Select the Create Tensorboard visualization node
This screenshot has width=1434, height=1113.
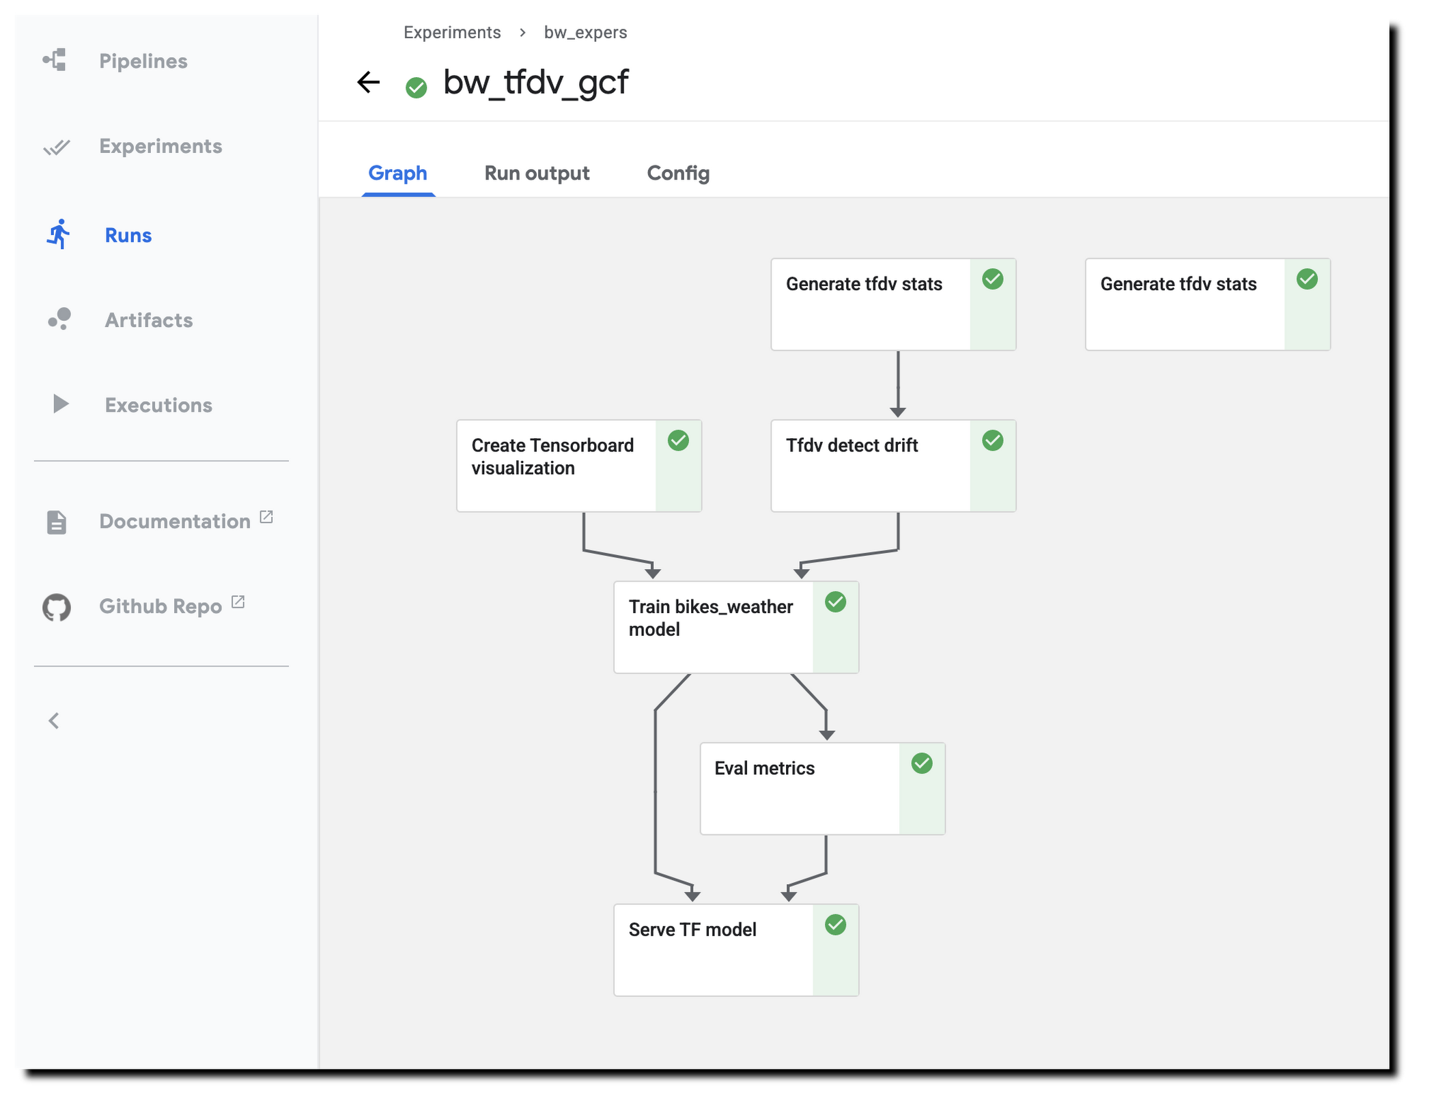[x=579, y=466]
